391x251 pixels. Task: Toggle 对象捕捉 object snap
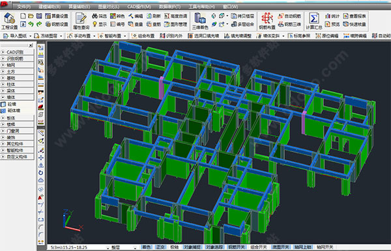192,247
